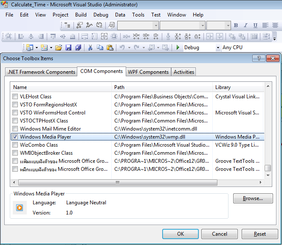282x245 pixels.
Task: Click the Save floppy disk icon
Action: point(68,47)
